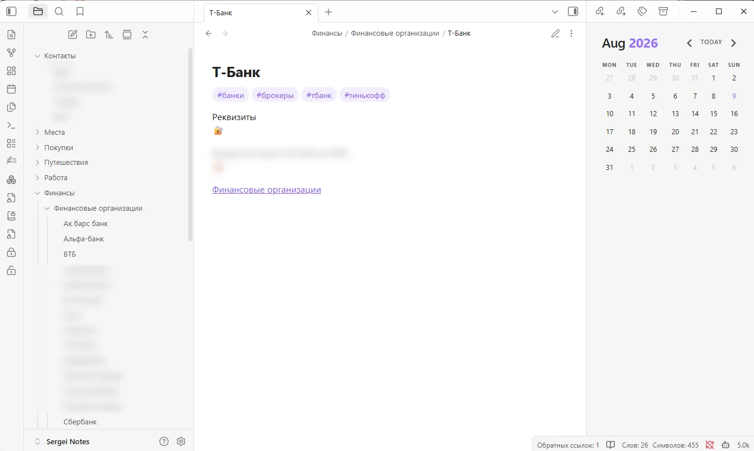Viewport: 754px width, 451px height.
Task: Switch to the search sidebar tab
Action: pos(59,11)
